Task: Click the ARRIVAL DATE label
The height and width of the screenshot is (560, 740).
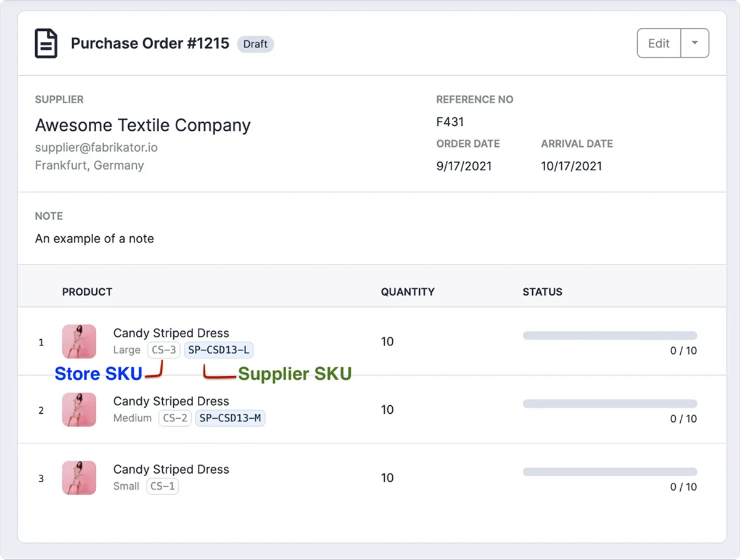Action: [577, 144]
